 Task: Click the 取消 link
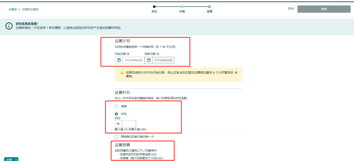pyautogui.click(x=291, y=9)
